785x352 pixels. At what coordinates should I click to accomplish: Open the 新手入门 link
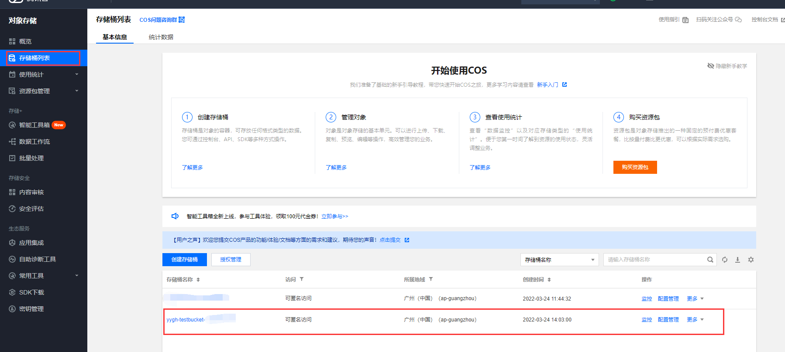pyautogui.click(x=547, y=85)
